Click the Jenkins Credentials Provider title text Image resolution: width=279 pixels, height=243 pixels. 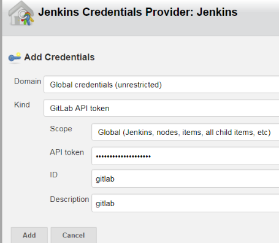coord(138,12)
